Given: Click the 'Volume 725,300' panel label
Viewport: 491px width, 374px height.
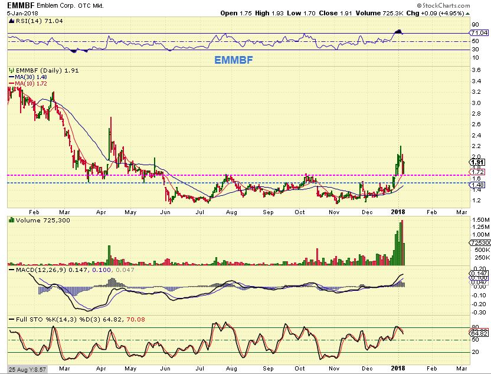Looking at the screenshot, I should tap(43, 220).
